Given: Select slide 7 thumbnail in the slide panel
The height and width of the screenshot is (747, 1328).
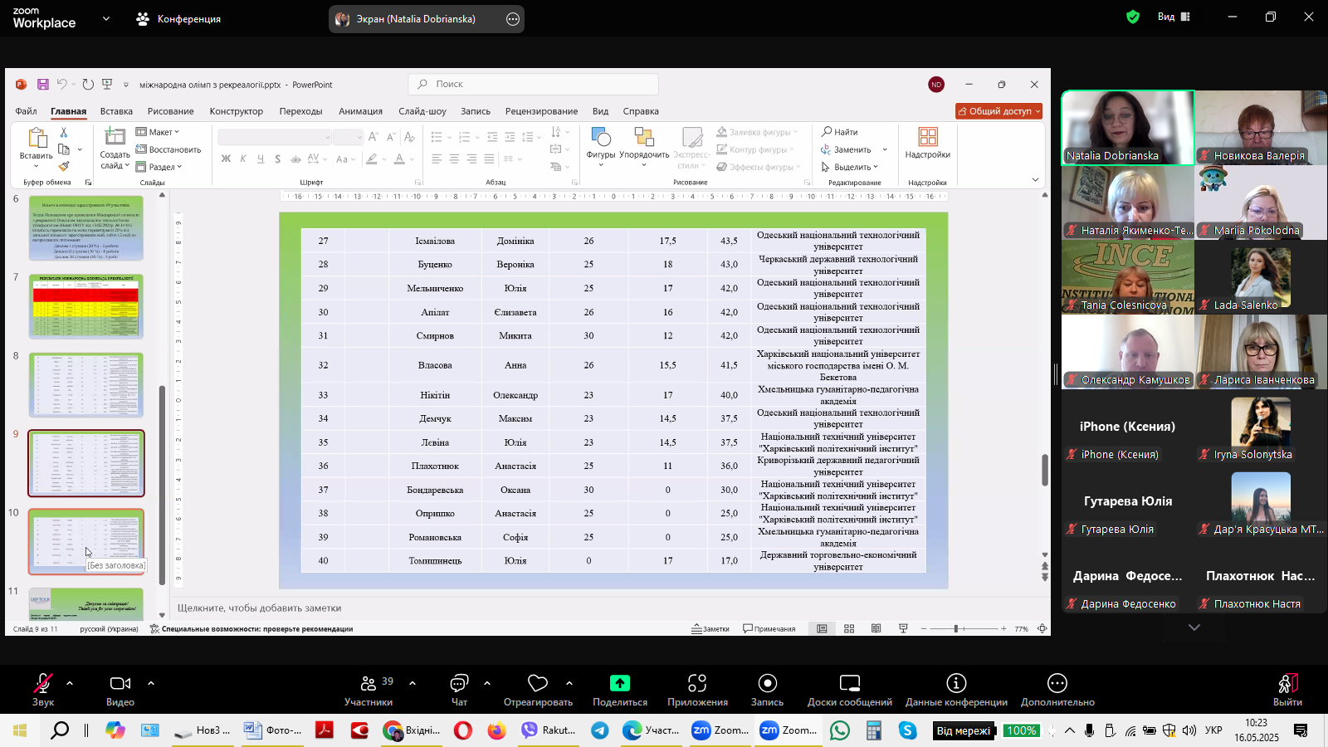Looking at the screenshot, I should point(86,306).
